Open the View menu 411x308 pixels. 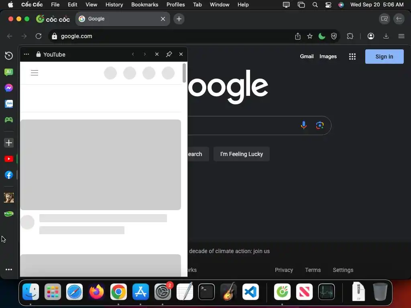pos(91,4)
